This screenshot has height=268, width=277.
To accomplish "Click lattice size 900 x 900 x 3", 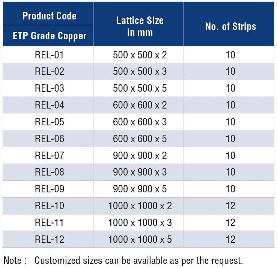I will pos(140,172).
